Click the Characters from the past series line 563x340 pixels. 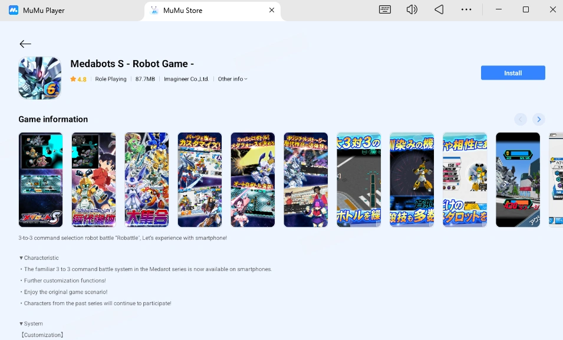point(98,303)
